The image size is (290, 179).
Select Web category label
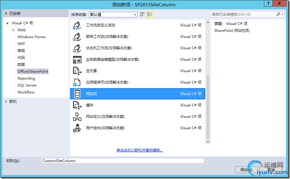point(21,30)
